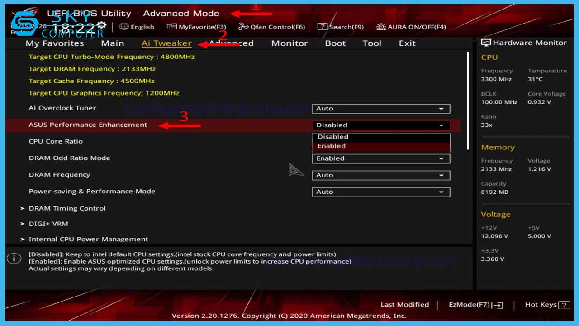Click the settings list vertical scrollbar
The height and width of the screenshot is (326, 579).
[x=468, y=101]
